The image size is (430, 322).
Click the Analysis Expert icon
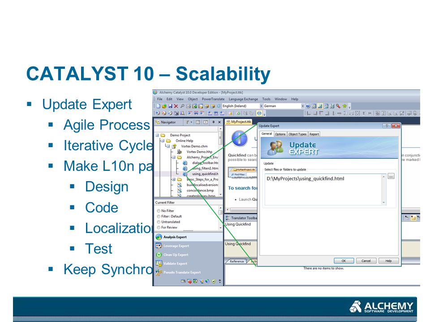[159, 237]
